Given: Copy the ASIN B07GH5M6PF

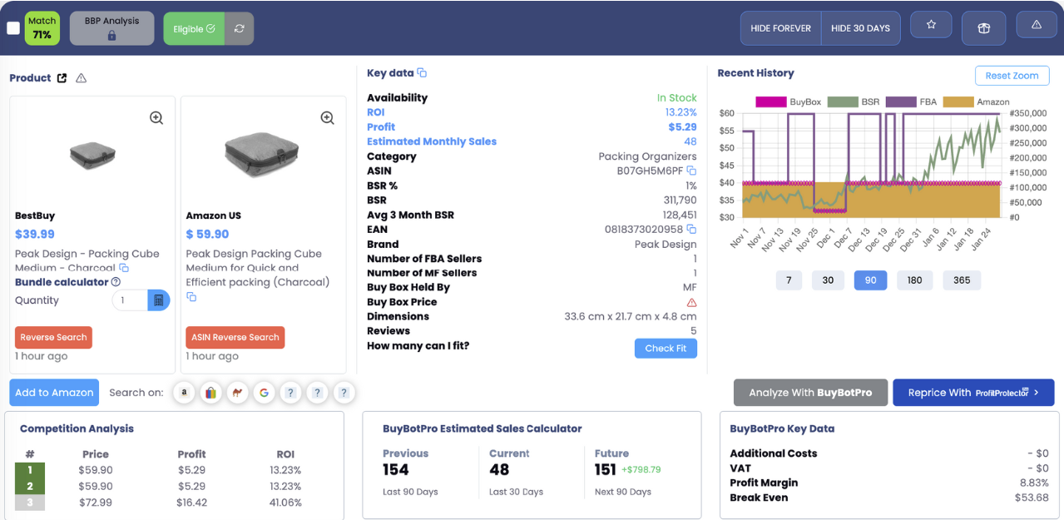Looking at the screenshot, I should (691, 171).
